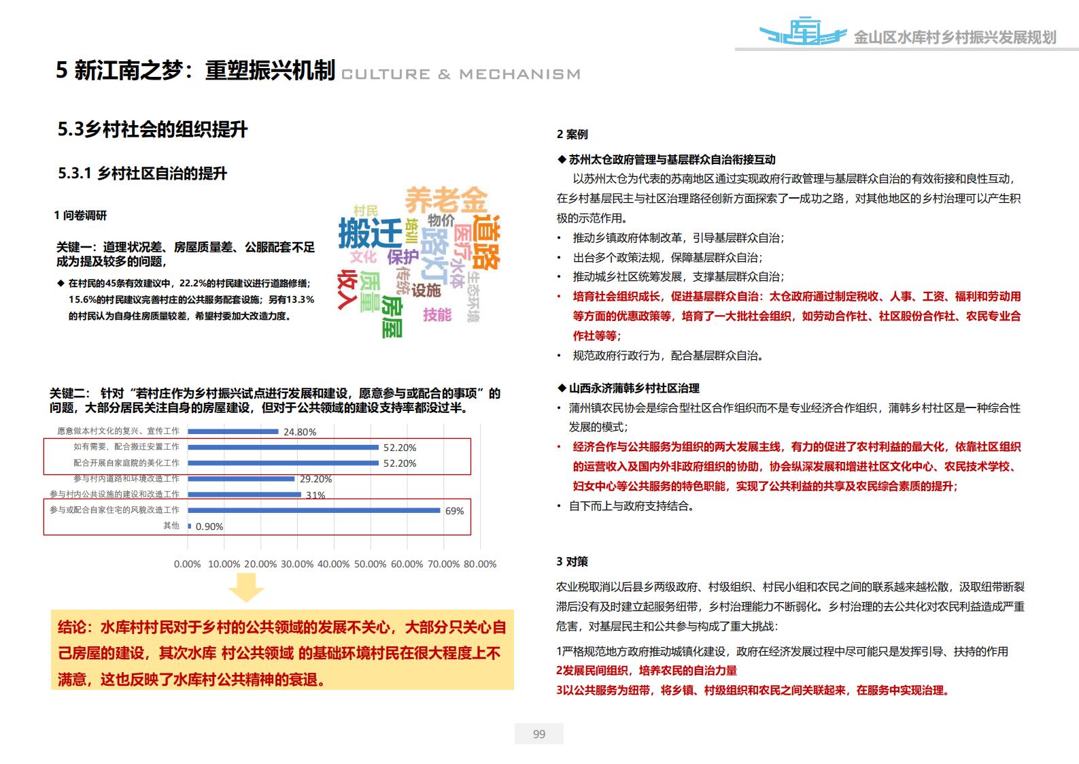
Task: Select paragraph starting 关键二: 针对
Action: tap(275, 401)
